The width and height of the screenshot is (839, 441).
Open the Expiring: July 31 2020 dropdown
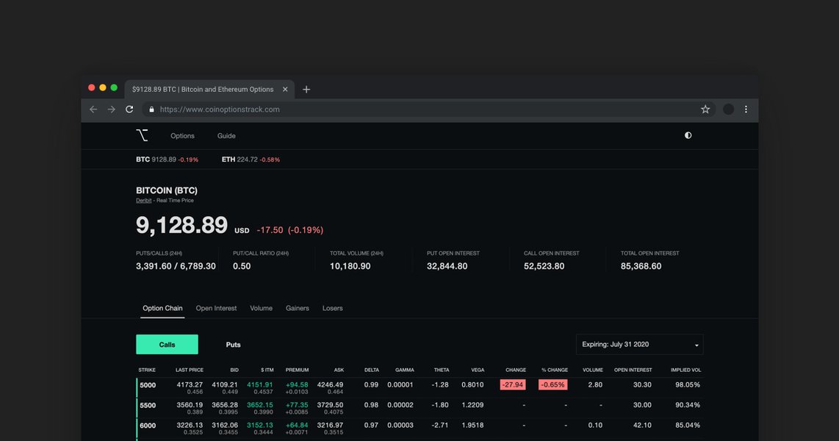639,345
